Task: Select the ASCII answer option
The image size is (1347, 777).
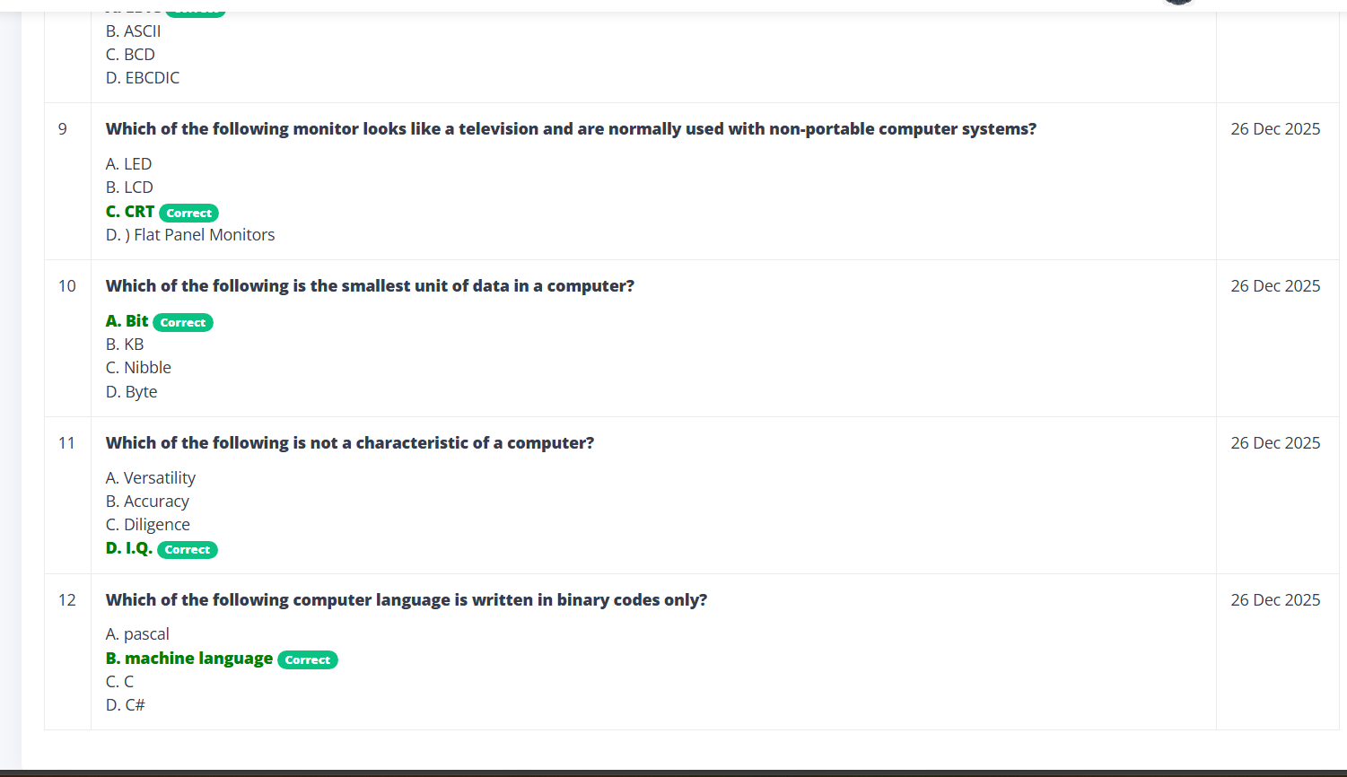Action: tap(134, 31)
